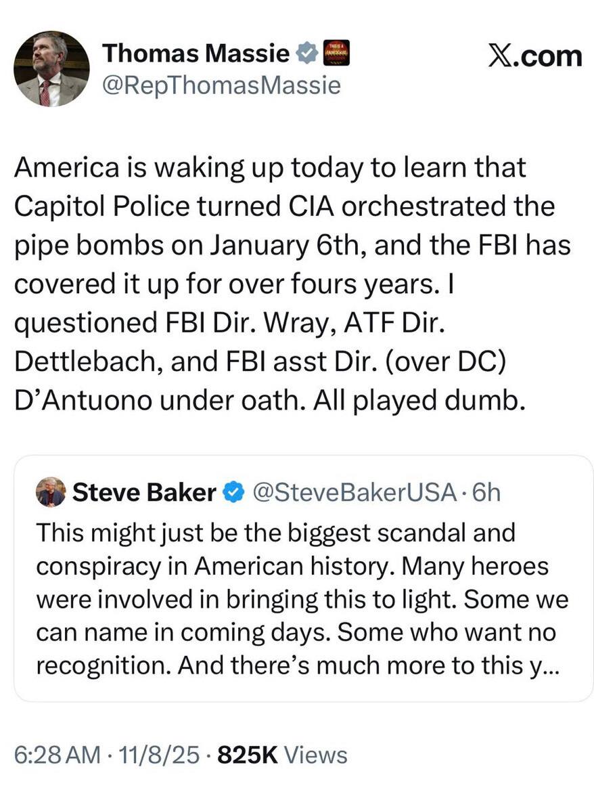This screenshot has height=792, width=594.
Task: Open the Steve Baker display name
Action: 143,493
